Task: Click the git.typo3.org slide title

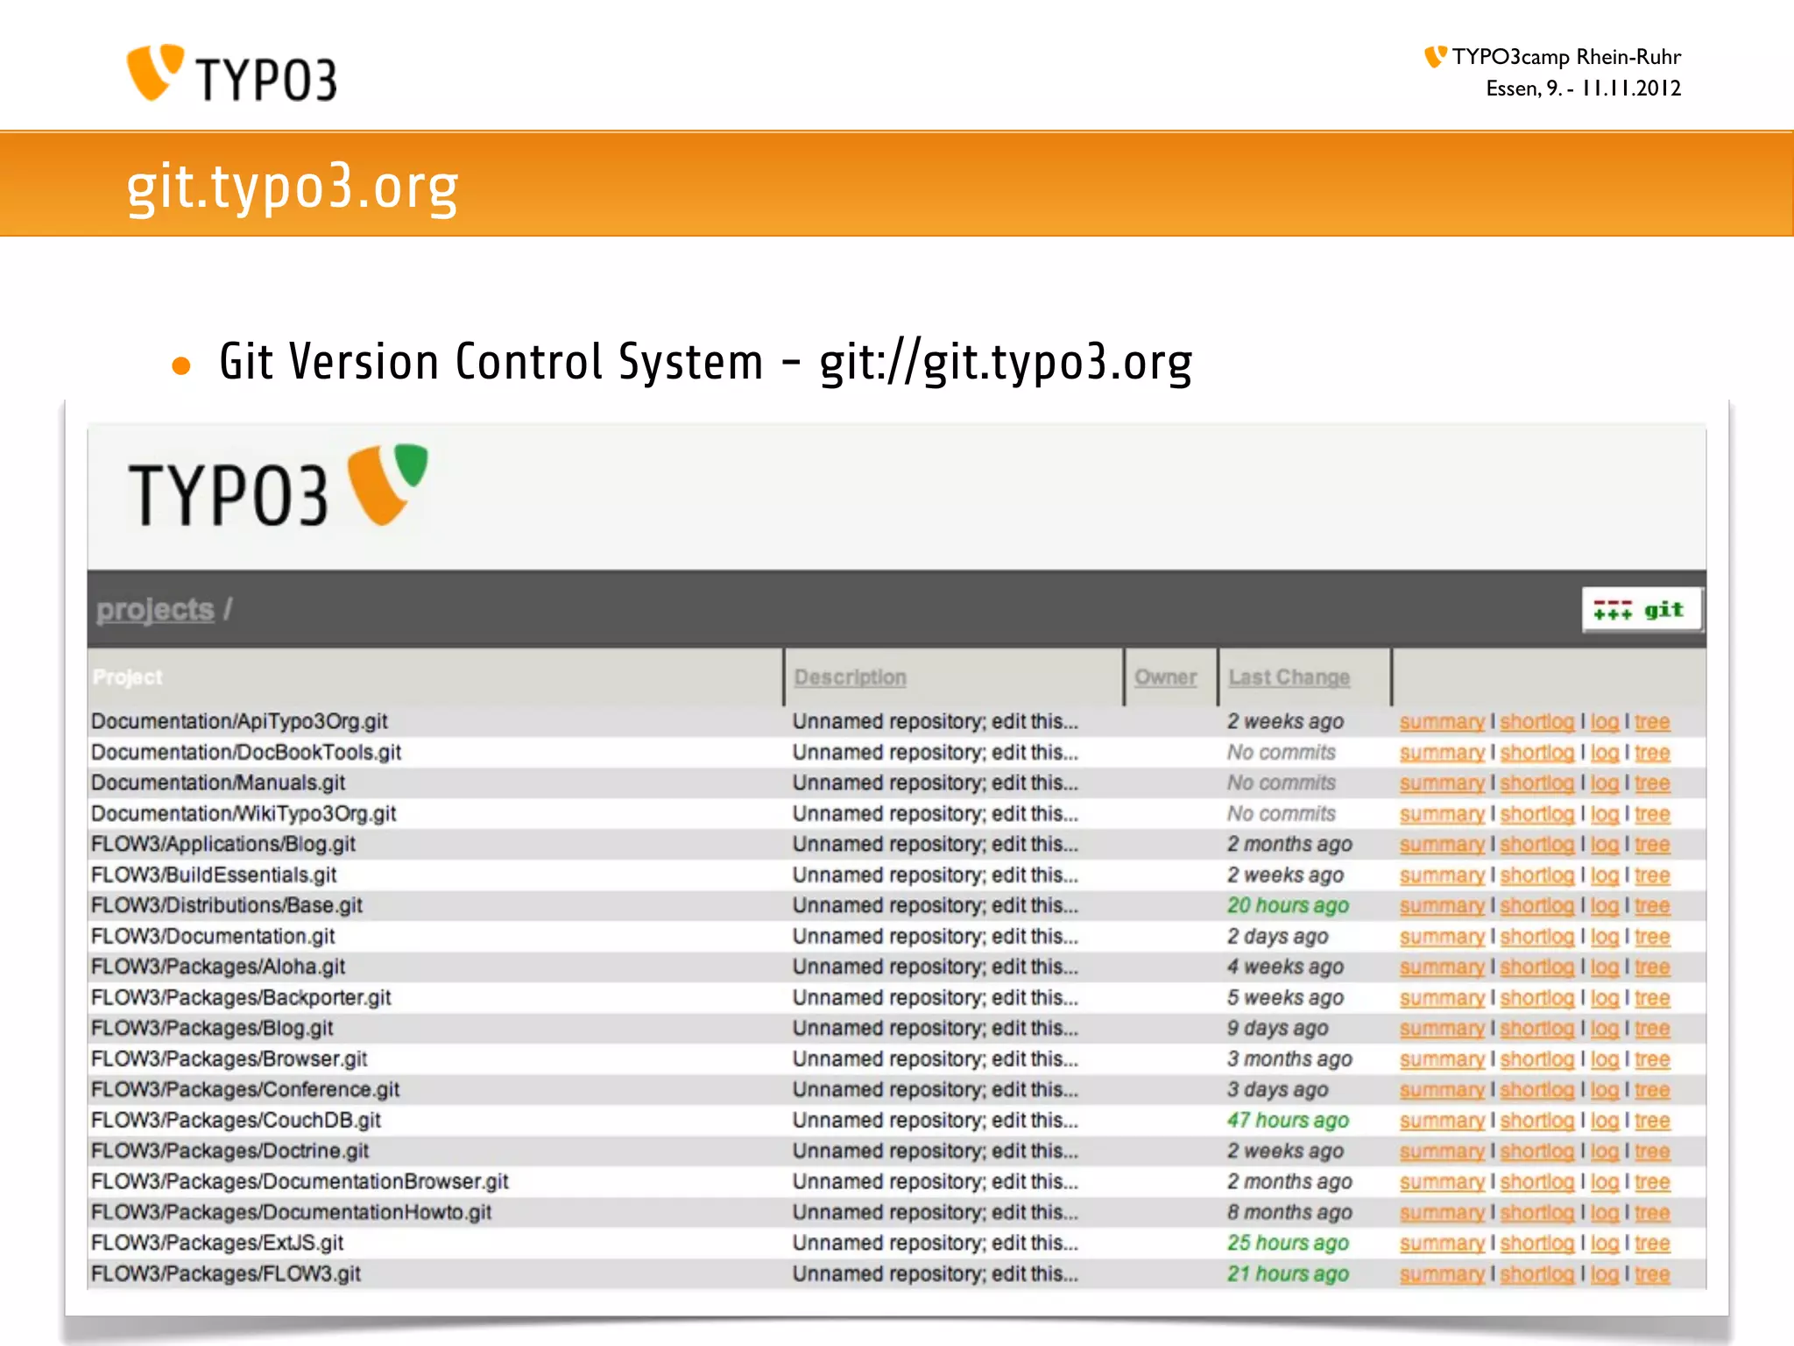Action: 293,188
